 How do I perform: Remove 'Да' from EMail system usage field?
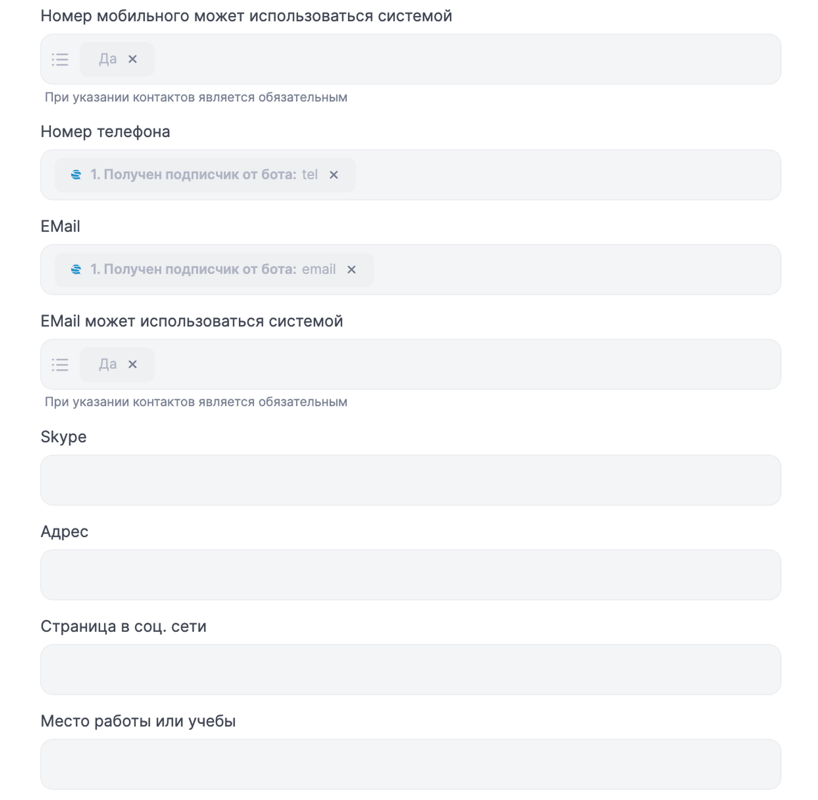pyautogui.click(x=132, y=365)
